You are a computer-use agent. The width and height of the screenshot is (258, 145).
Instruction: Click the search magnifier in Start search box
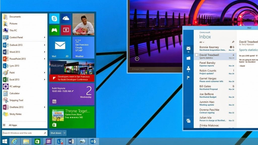tap(45, 133)
